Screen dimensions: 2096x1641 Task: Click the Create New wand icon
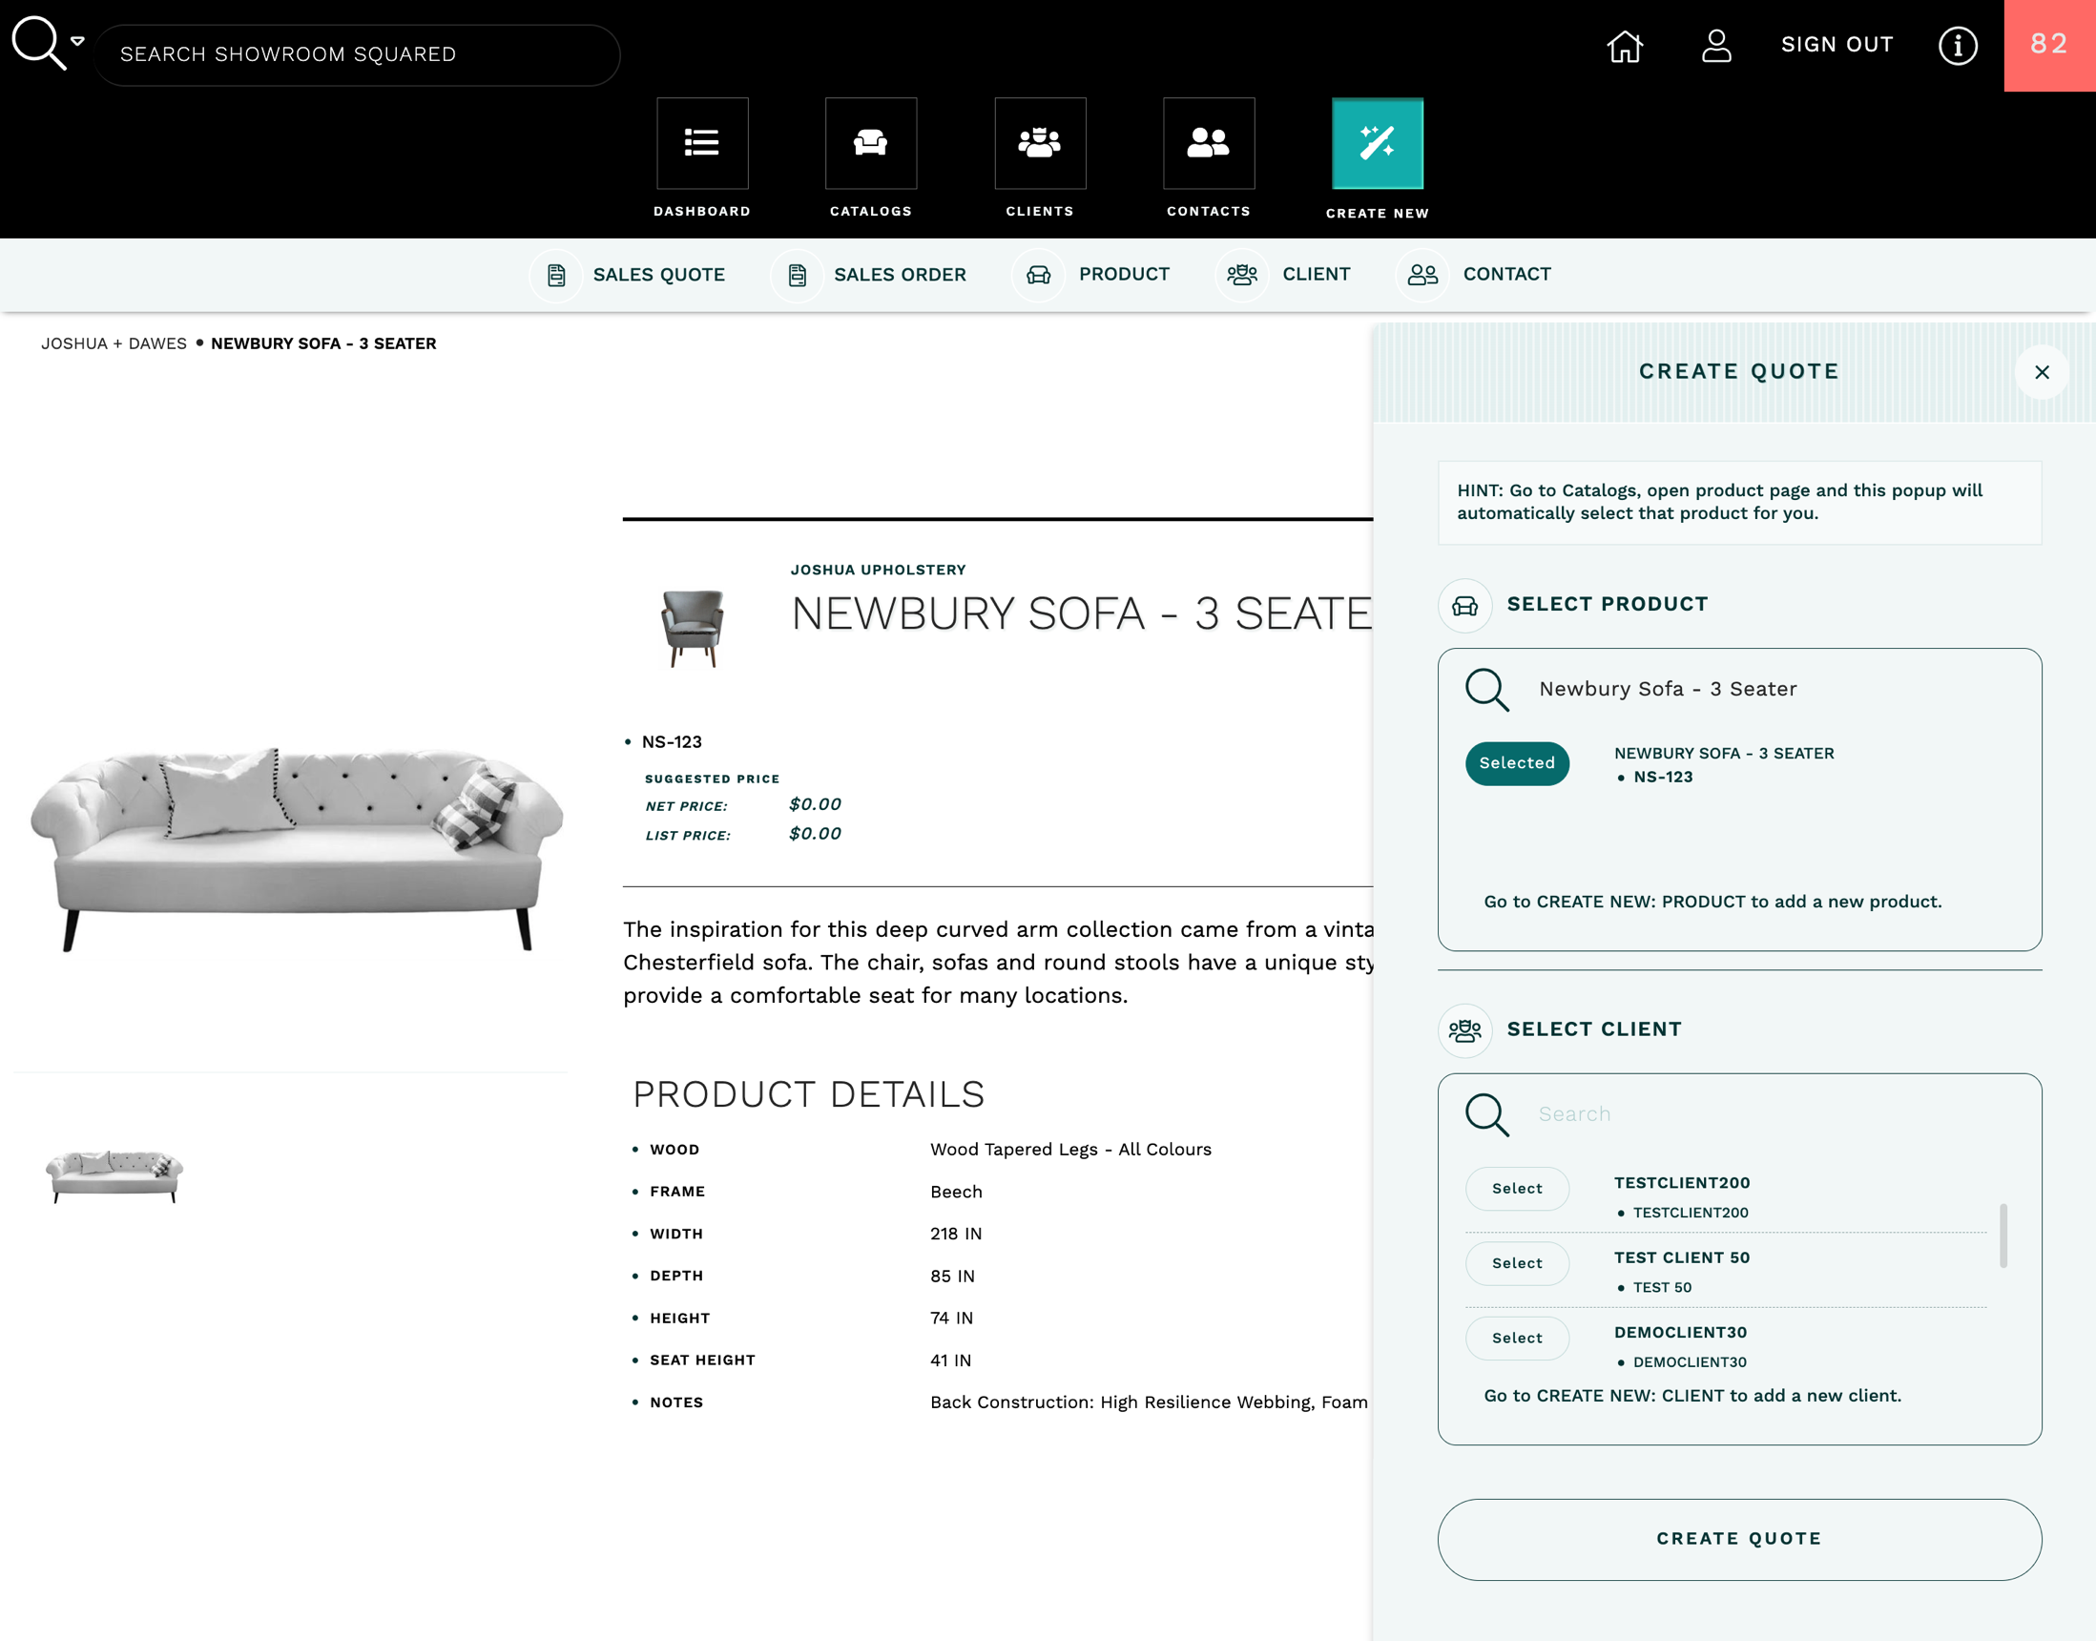click(1377, 144)
